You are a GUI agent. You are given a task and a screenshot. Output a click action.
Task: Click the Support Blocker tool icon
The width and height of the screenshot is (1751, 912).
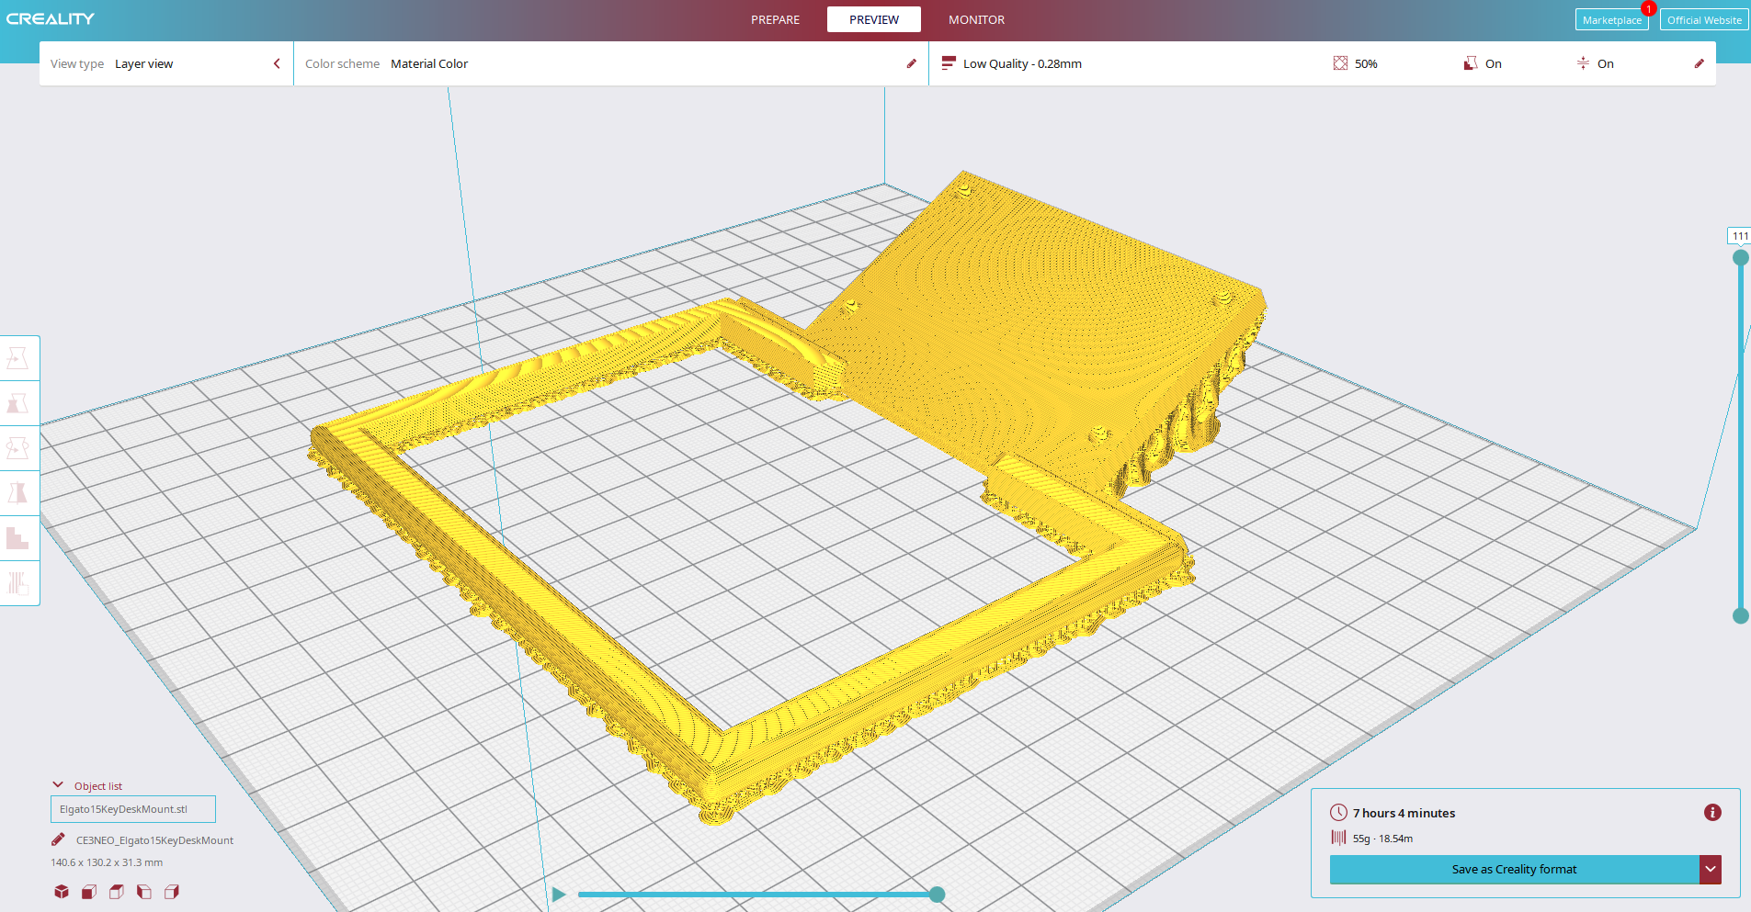pyautogui.click(x=17, y=583)
